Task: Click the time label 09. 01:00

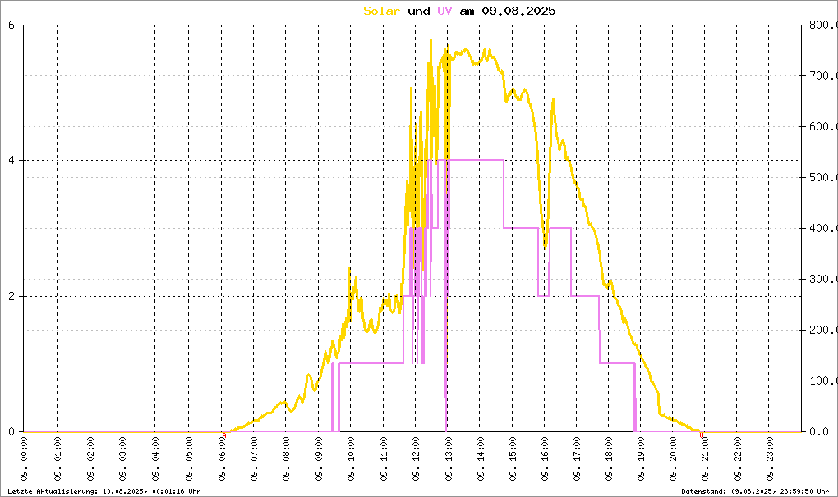Action: coord(58,458)
